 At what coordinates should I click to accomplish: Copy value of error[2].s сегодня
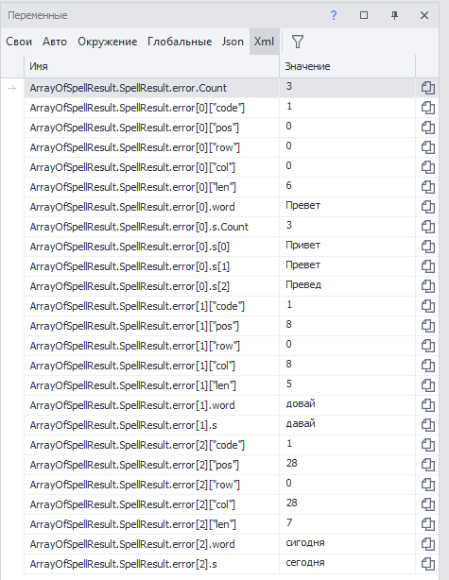tap(427, 564)
